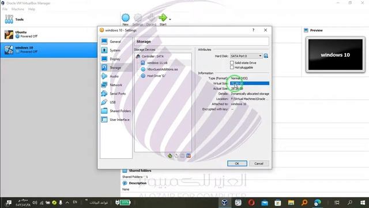The height and width of the screenshot is (208, 369).
Task: Open the Help menu in VirtualBox Manager
Action: point(32,9)
